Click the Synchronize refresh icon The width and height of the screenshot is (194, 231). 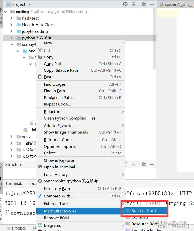(40, 181)
